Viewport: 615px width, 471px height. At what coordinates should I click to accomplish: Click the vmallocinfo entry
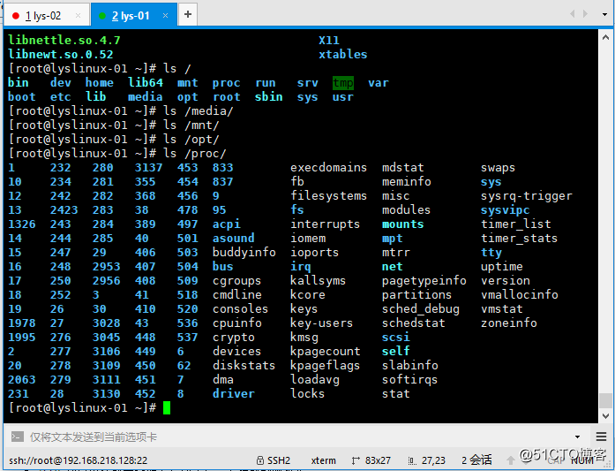[x=520, y=294]
